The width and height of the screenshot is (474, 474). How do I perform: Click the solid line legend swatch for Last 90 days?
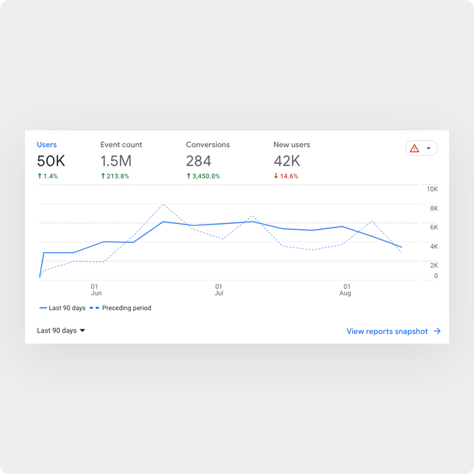[42, 308]
